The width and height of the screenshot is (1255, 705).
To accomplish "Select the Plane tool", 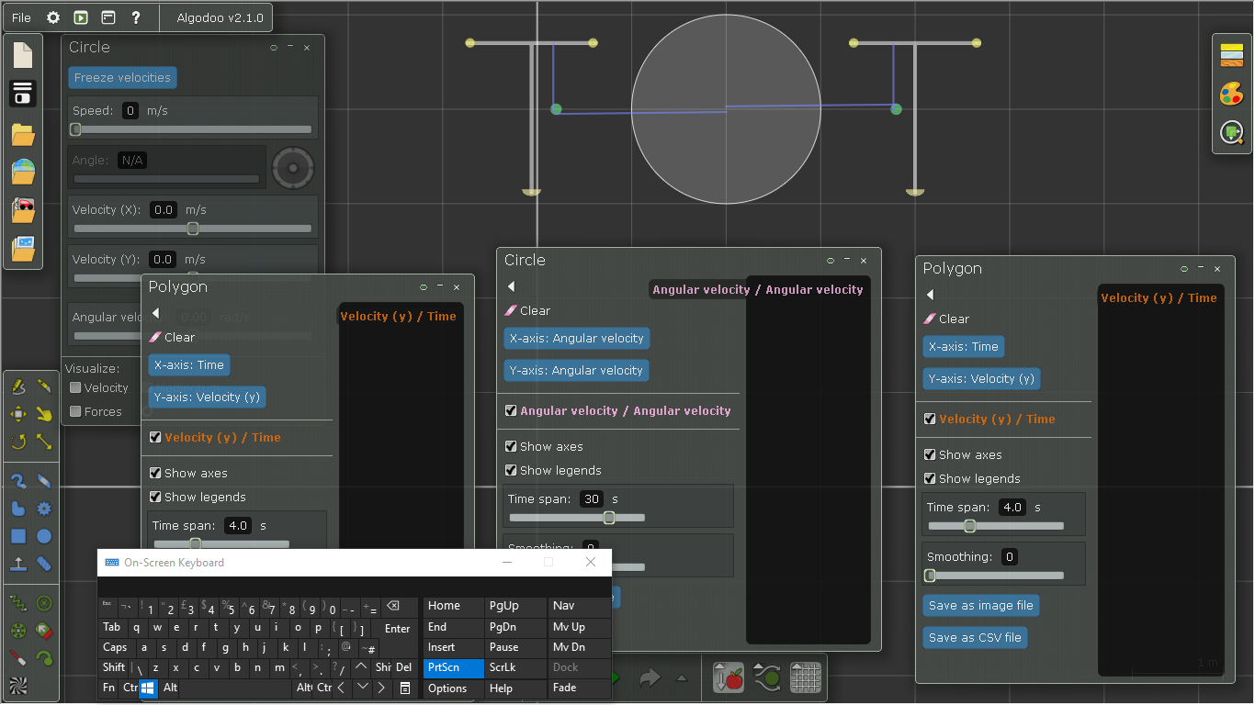I will (x=18, y=564).
